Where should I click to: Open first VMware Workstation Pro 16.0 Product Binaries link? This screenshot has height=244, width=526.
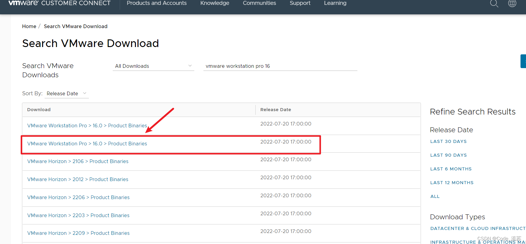point(87,126)
